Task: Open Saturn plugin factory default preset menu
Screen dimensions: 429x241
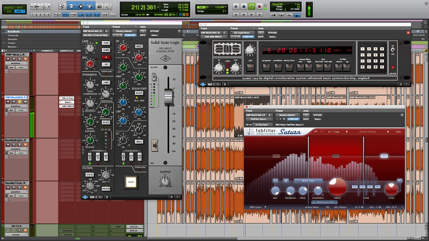Action: pyautogui.click(x=287, y=115)
